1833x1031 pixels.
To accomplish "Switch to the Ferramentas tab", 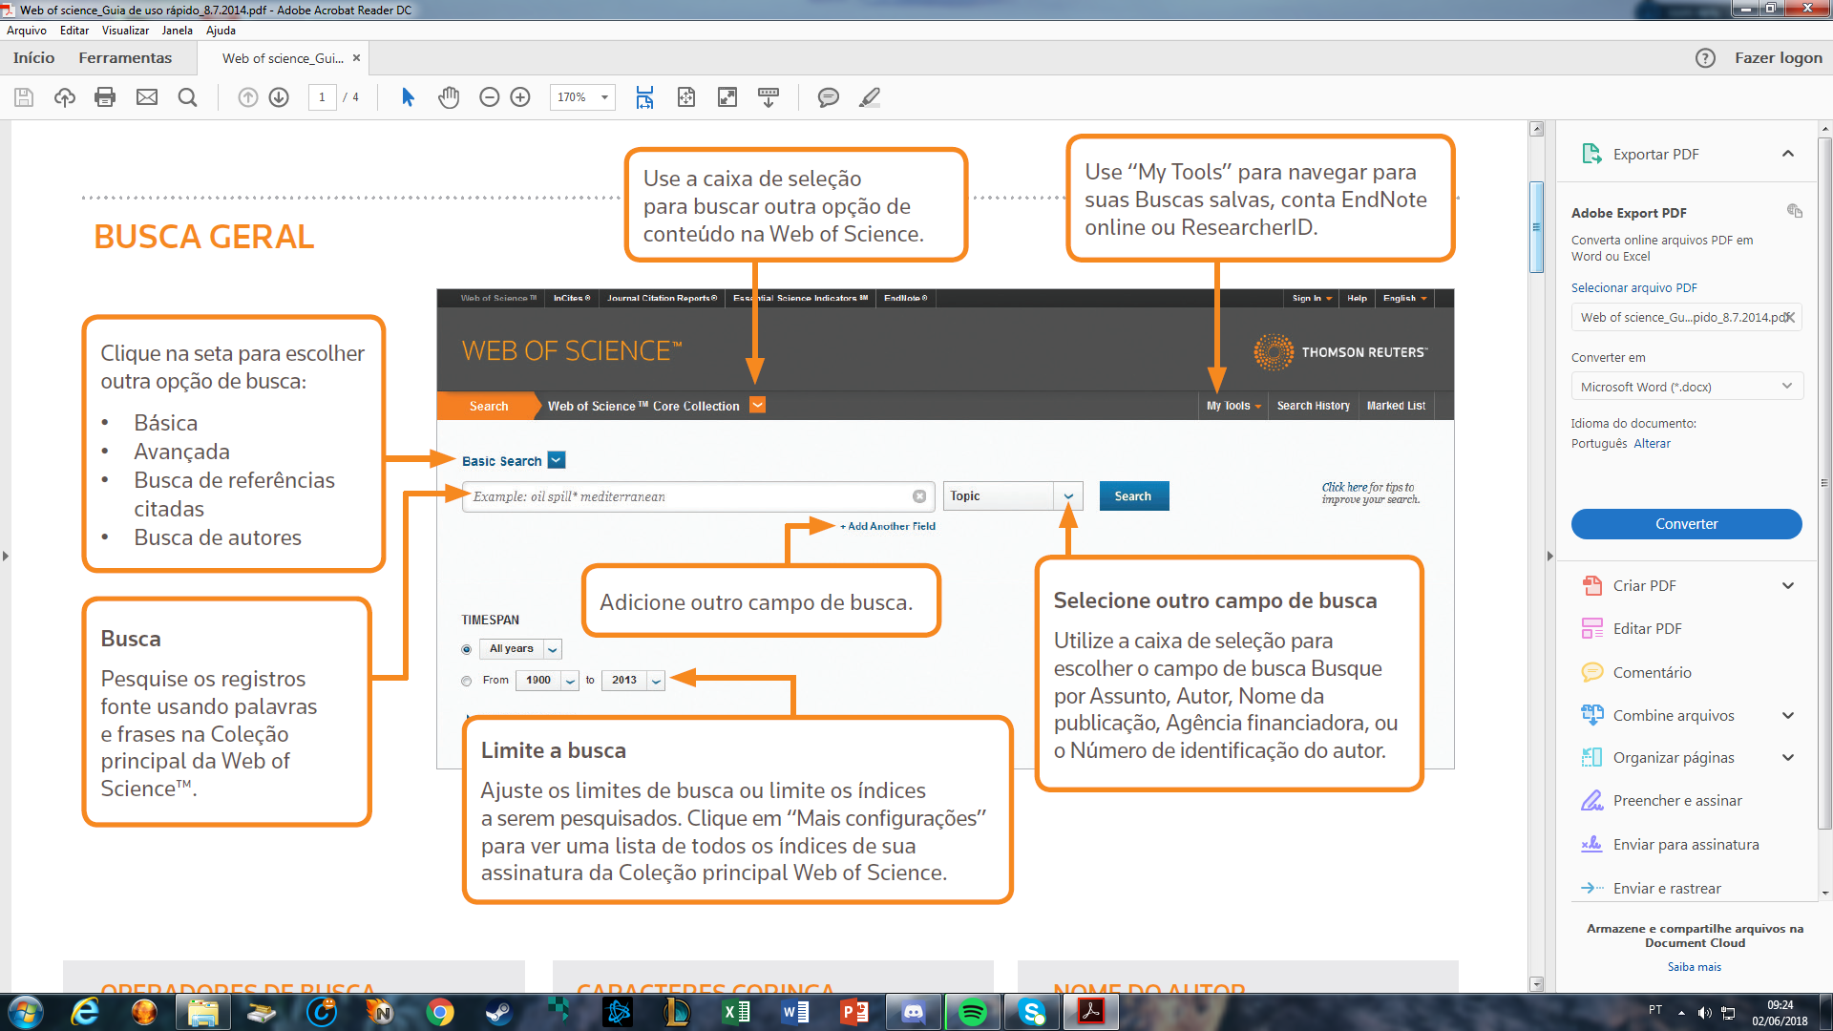I will pyautogui.click(x=125, y=58).
